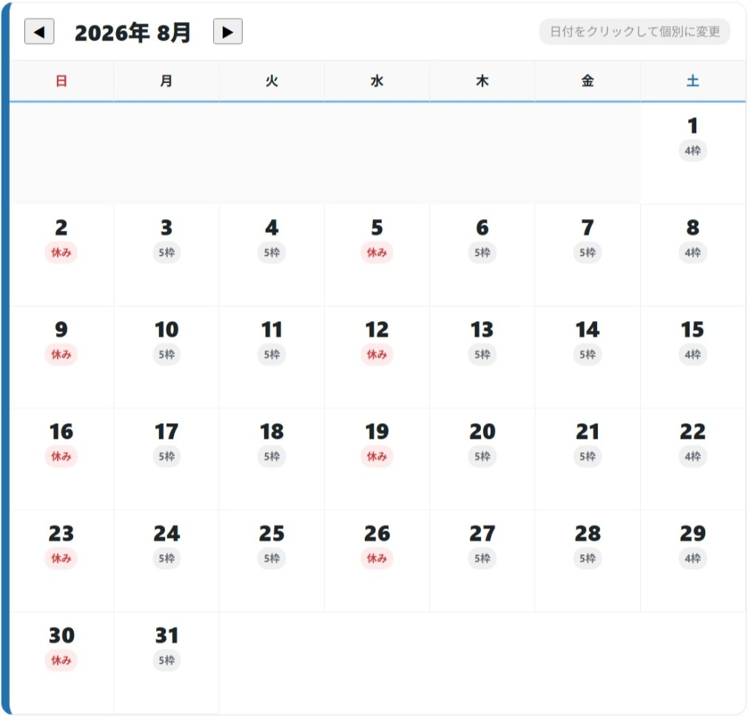
Task: Choose August 11 date cell
Action: 272,357
